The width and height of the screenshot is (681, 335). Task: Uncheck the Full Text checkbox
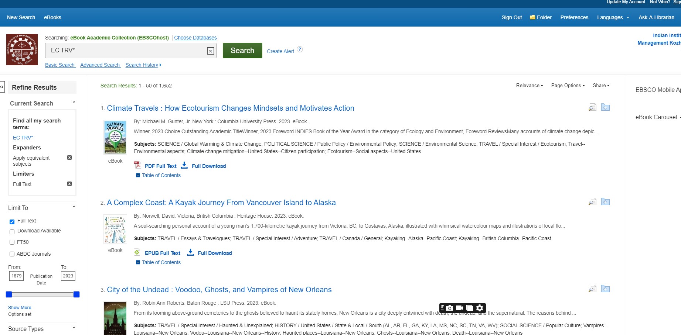tap(12, 222)
